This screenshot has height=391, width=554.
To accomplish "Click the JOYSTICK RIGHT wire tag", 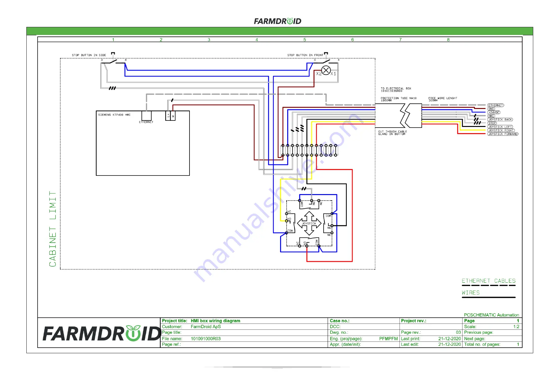I will pos(501,130).
